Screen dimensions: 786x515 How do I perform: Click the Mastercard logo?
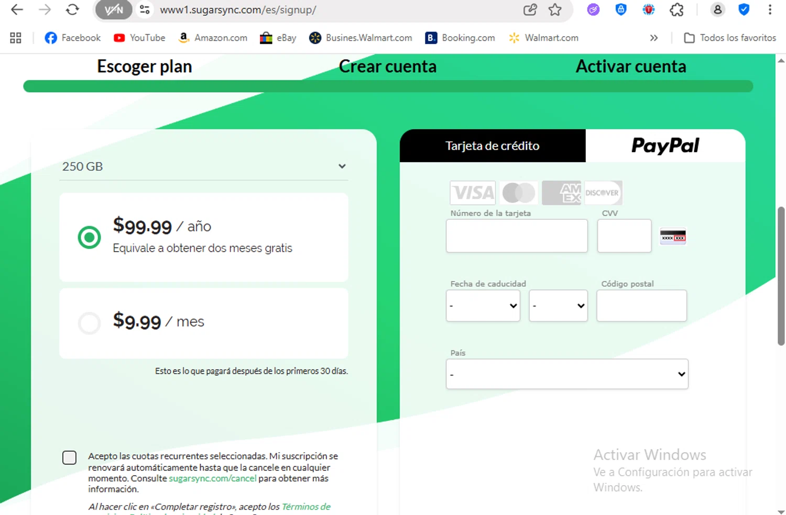tap(519, 193)
